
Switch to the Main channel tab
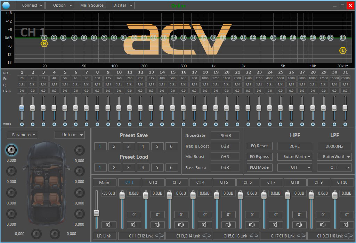[104, 182]
